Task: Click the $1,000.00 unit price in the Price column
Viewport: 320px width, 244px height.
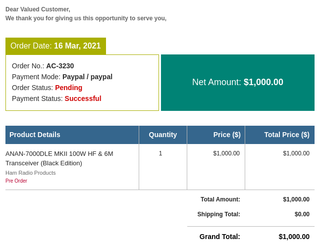Action: point(226,153)
